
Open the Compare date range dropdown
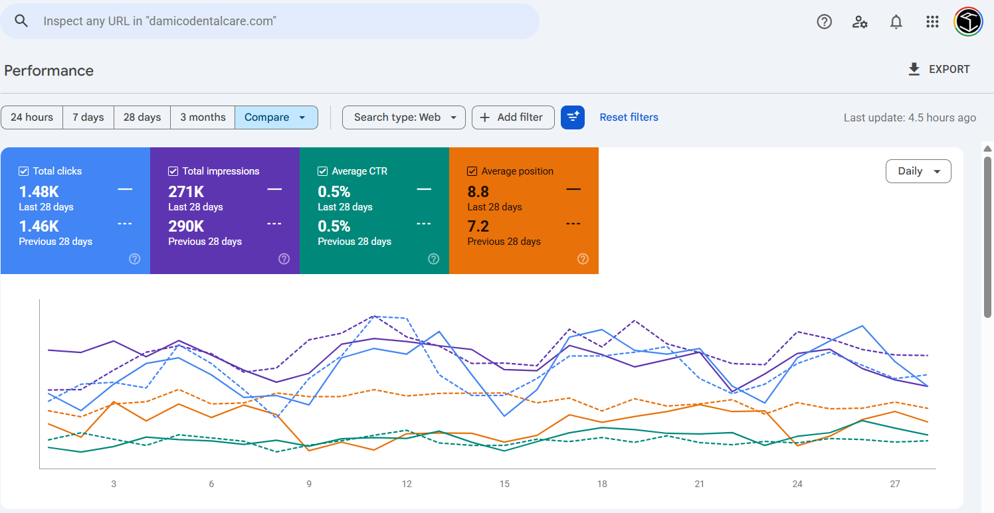coord(276,117)
